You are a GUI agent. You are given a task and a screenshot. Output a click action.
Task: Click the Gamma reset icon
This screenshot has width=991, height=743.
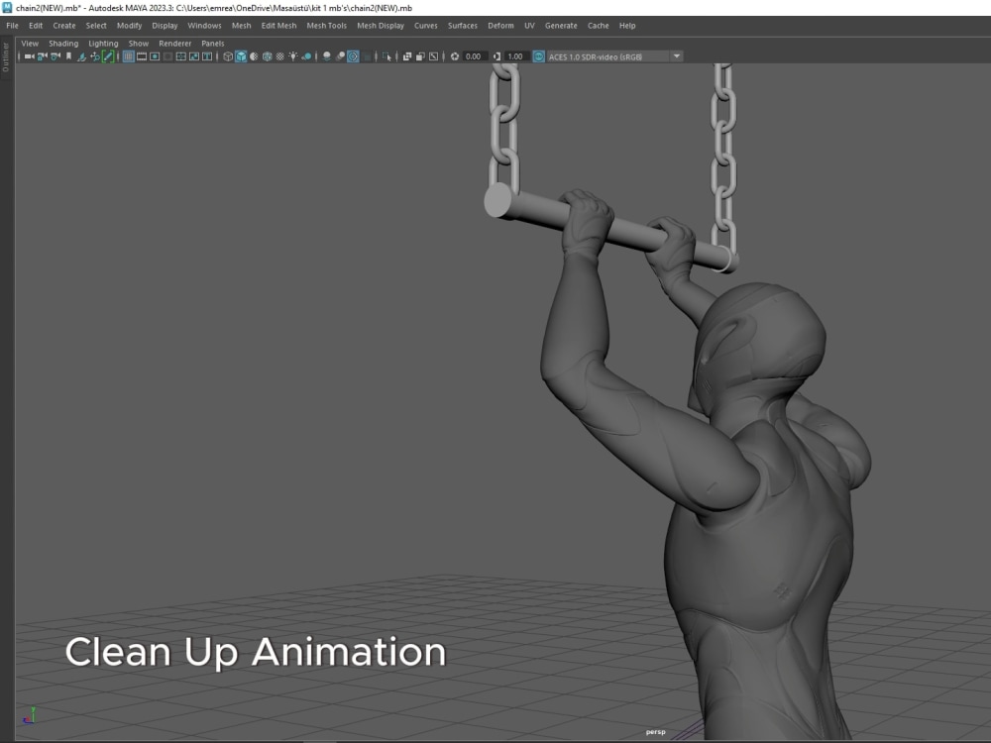click(496, 56)
